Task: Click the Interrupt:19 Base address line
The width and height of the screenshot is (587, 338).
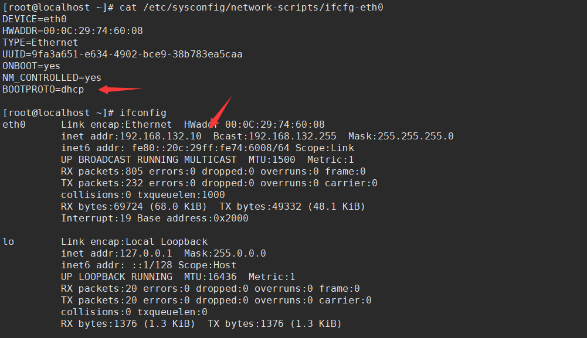Action: (154, 218)
